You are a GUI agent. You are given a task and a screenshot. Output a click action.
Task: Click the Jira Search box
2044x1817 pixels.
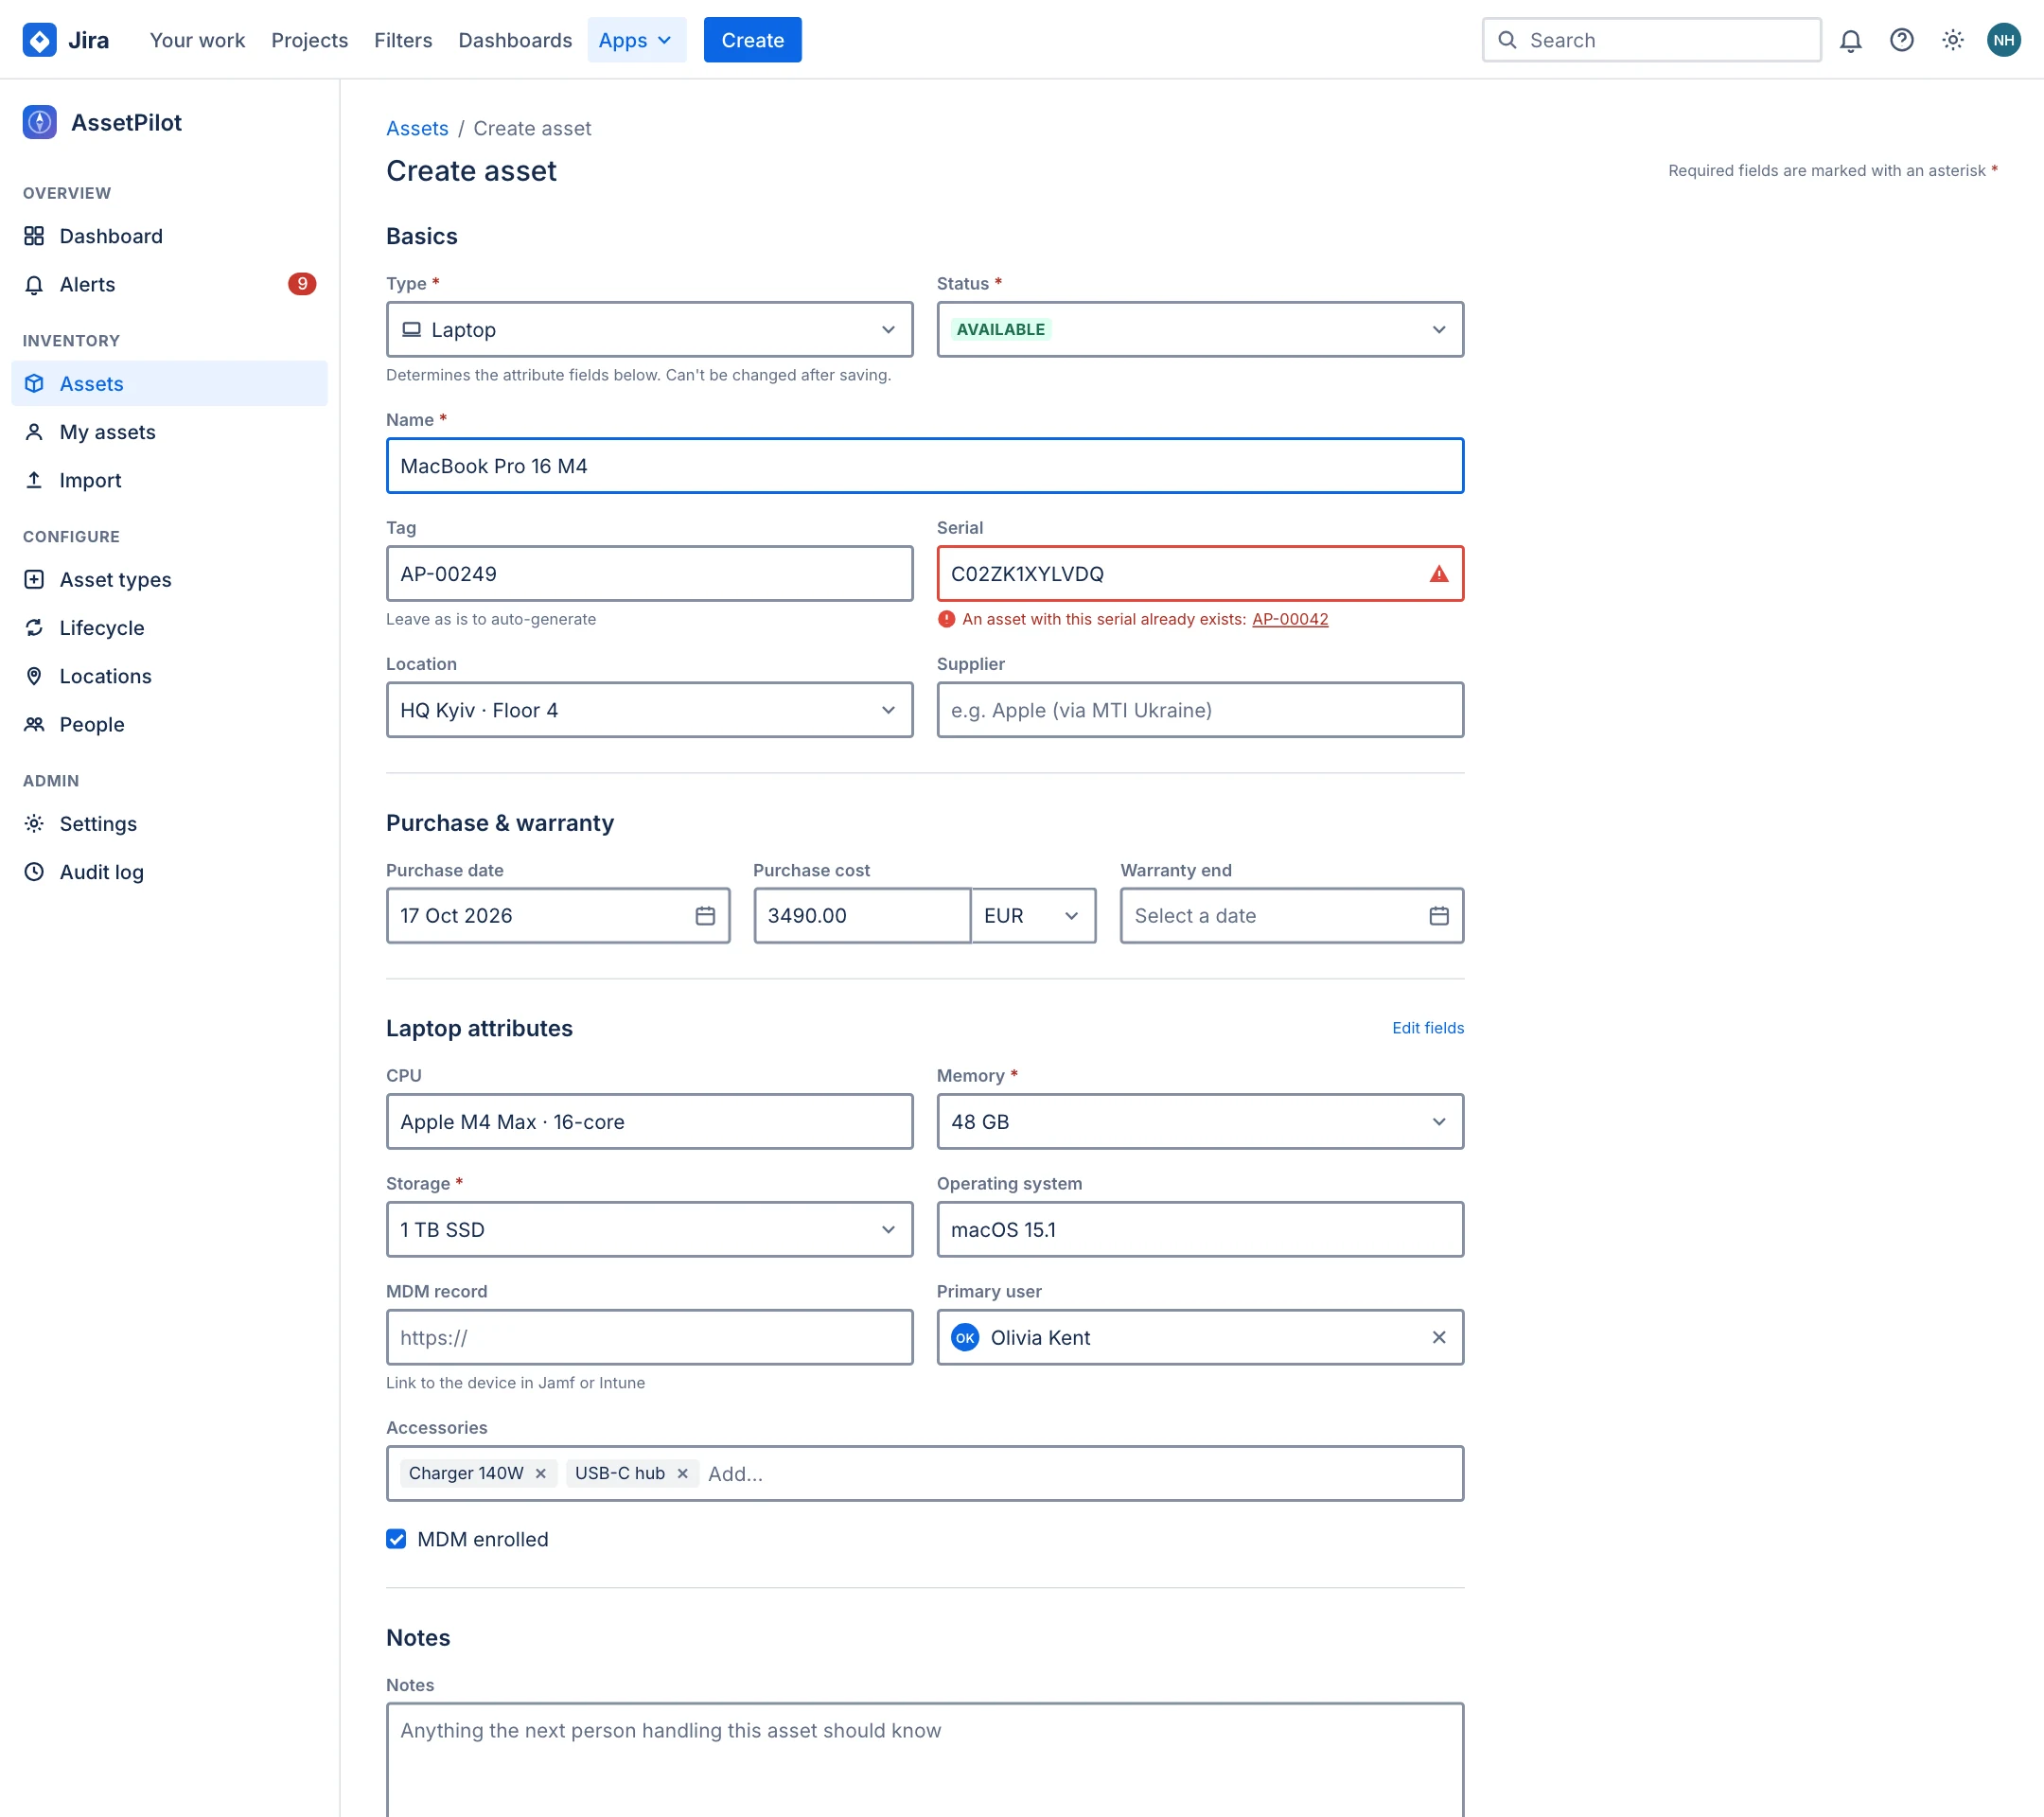(1651, 40)
